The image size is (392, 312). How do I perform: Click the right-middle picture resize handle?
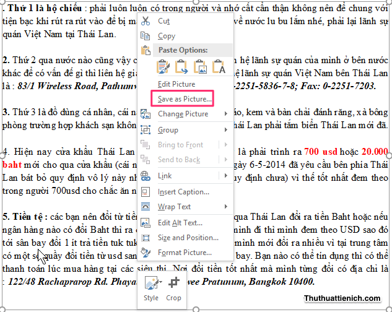pyautogui.click(x=389, y=156)
